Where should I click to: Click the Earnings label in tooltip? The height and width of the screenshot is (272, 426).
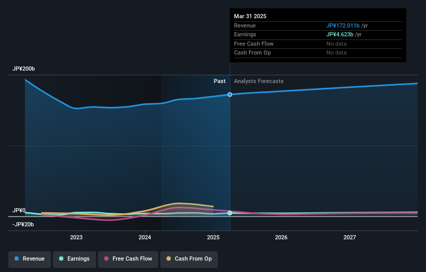(245, 34)
